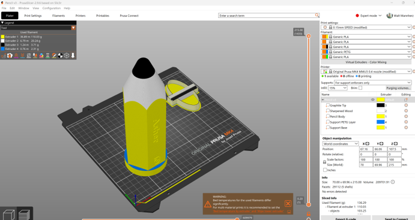Toggle Deretractions visibility icon in legend
This screenshot has width=415, height=220.
pos(22,56)
